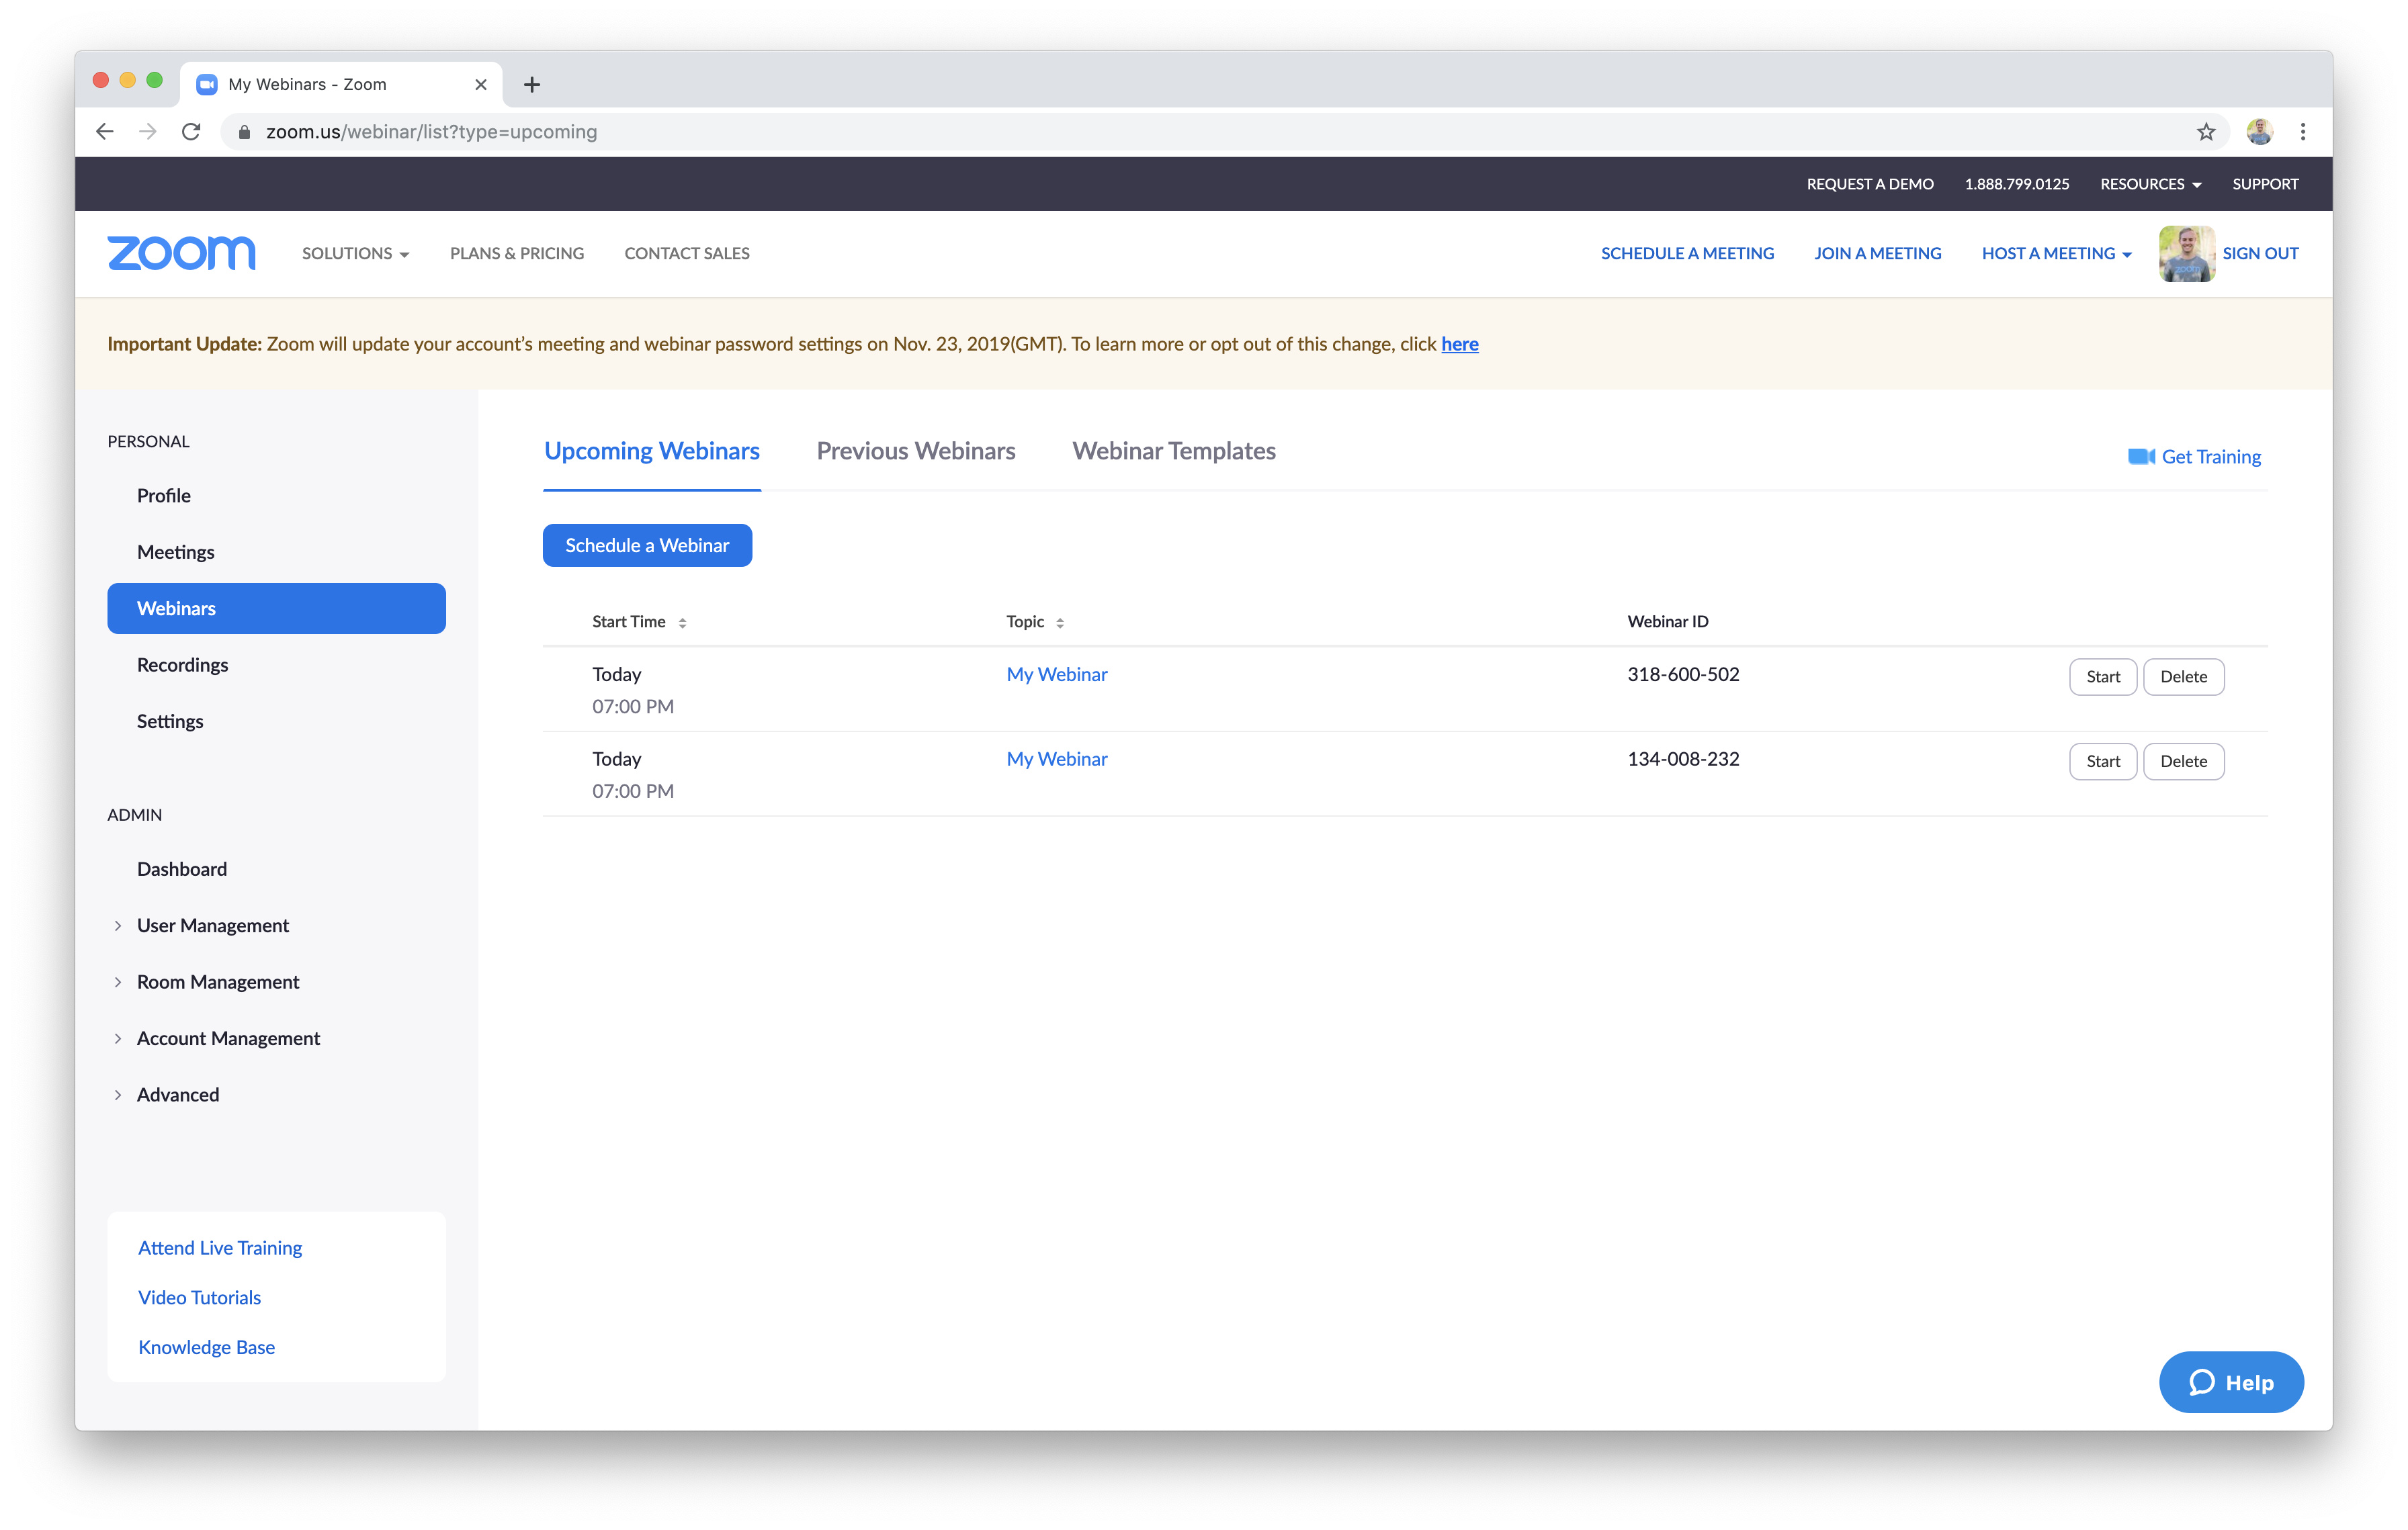The height and width of the screenshot is (1530, 2408).
Task: Open Meetings in sidebar
Action: coord(176,553)
